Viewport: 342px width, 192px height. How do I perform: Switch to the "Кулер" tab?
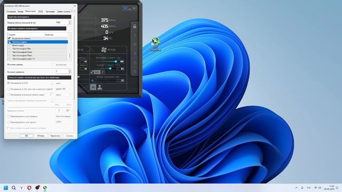(x=20, y=11)
